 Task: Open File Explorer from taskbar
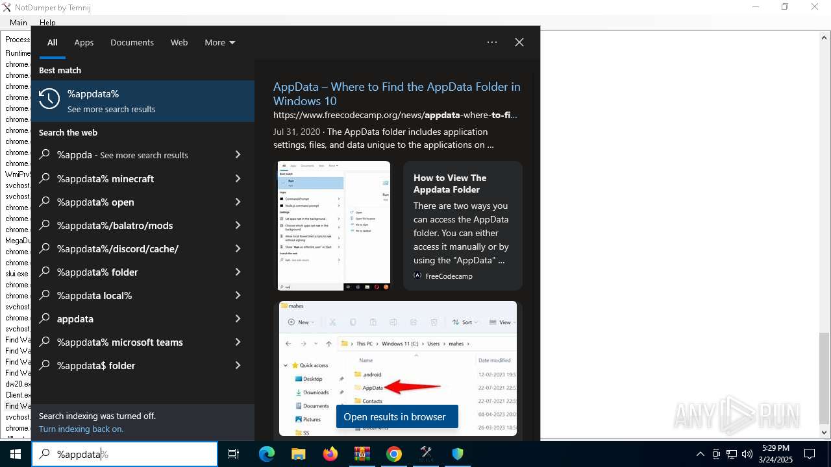pyautogui.click(x=298, y=454)
